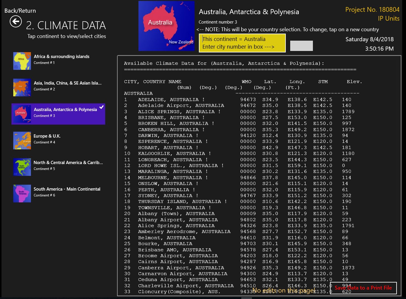Click the large Australia New Zealand map
The height and width of the screenshot is (299, 406).
coord(166,26)
